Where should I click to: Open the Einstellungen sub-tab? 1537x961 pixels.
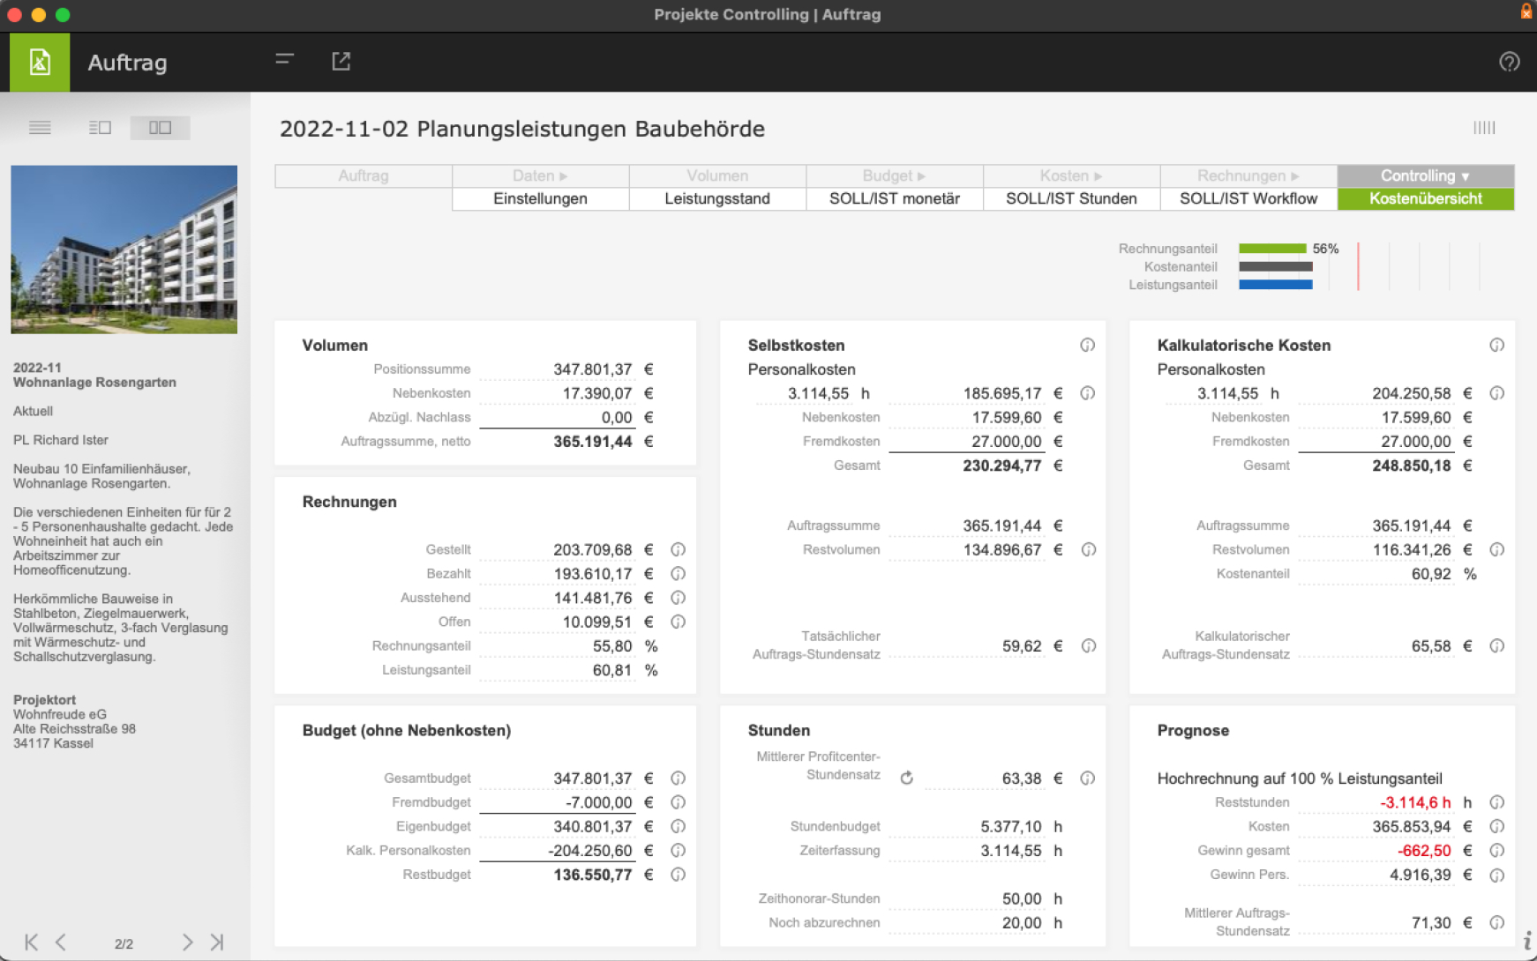[540, 198]
